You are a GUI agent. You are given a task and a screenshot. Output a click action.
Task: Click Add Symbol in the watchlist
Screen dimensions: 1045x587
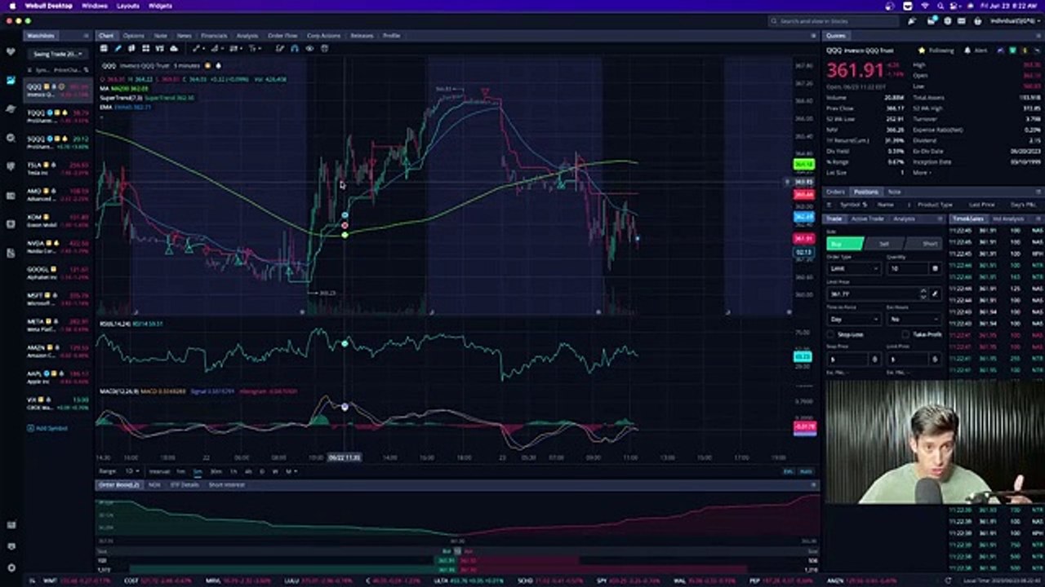tap(47, 428)
